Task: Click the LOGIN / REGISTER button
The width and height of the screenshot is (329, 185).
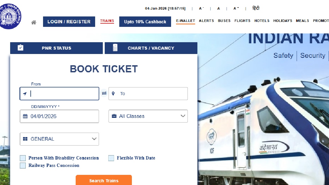Action: tap(69, 22)
